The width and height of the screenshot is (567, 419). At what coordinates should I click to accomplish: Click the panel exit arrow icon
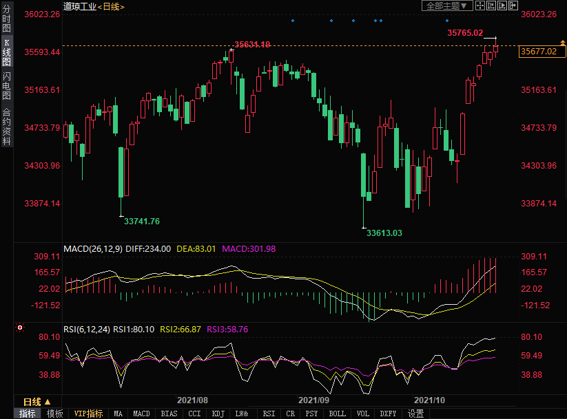tap(513, 6)
